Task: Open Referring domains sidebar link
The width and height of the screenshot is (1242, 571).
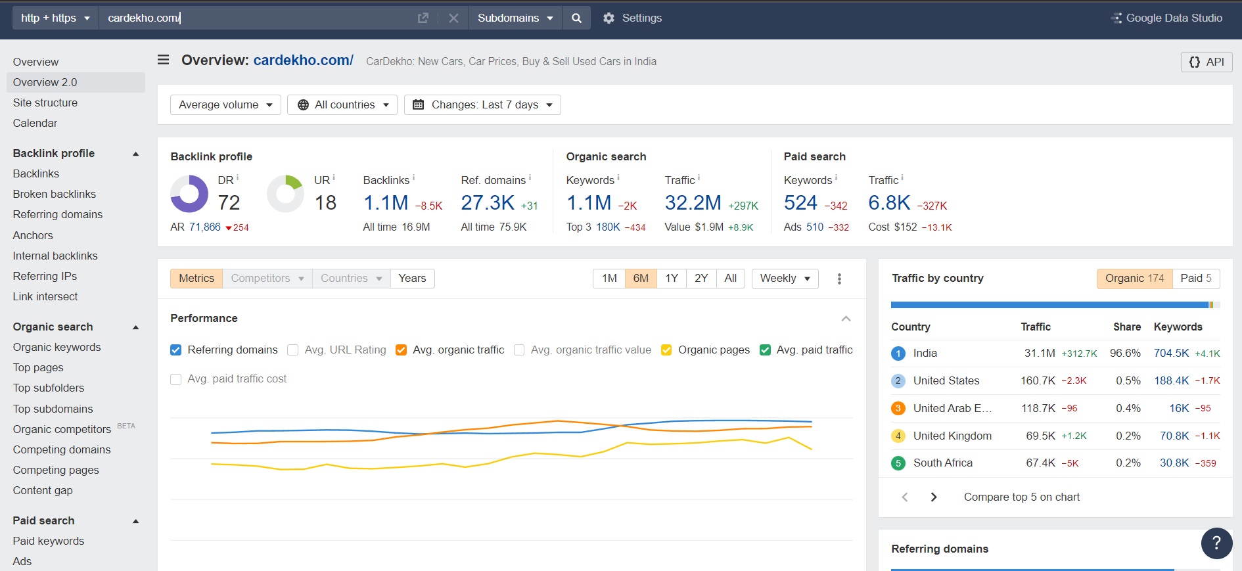Action: click(x=58, y=215)
